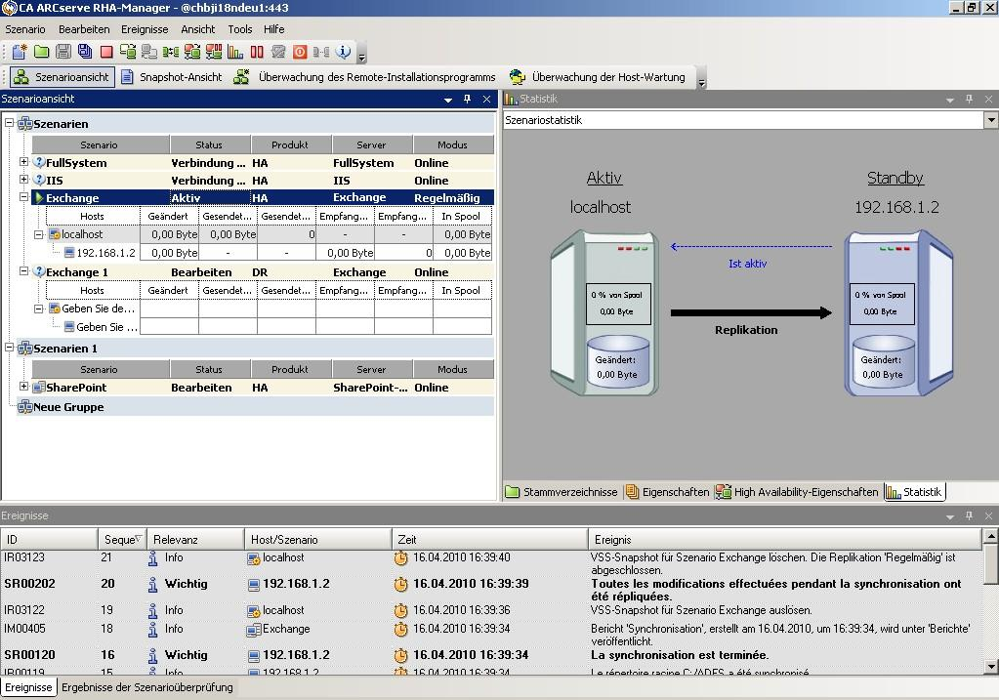Toggle the pin on the Ereignisse panel

[x=969, y=516]
